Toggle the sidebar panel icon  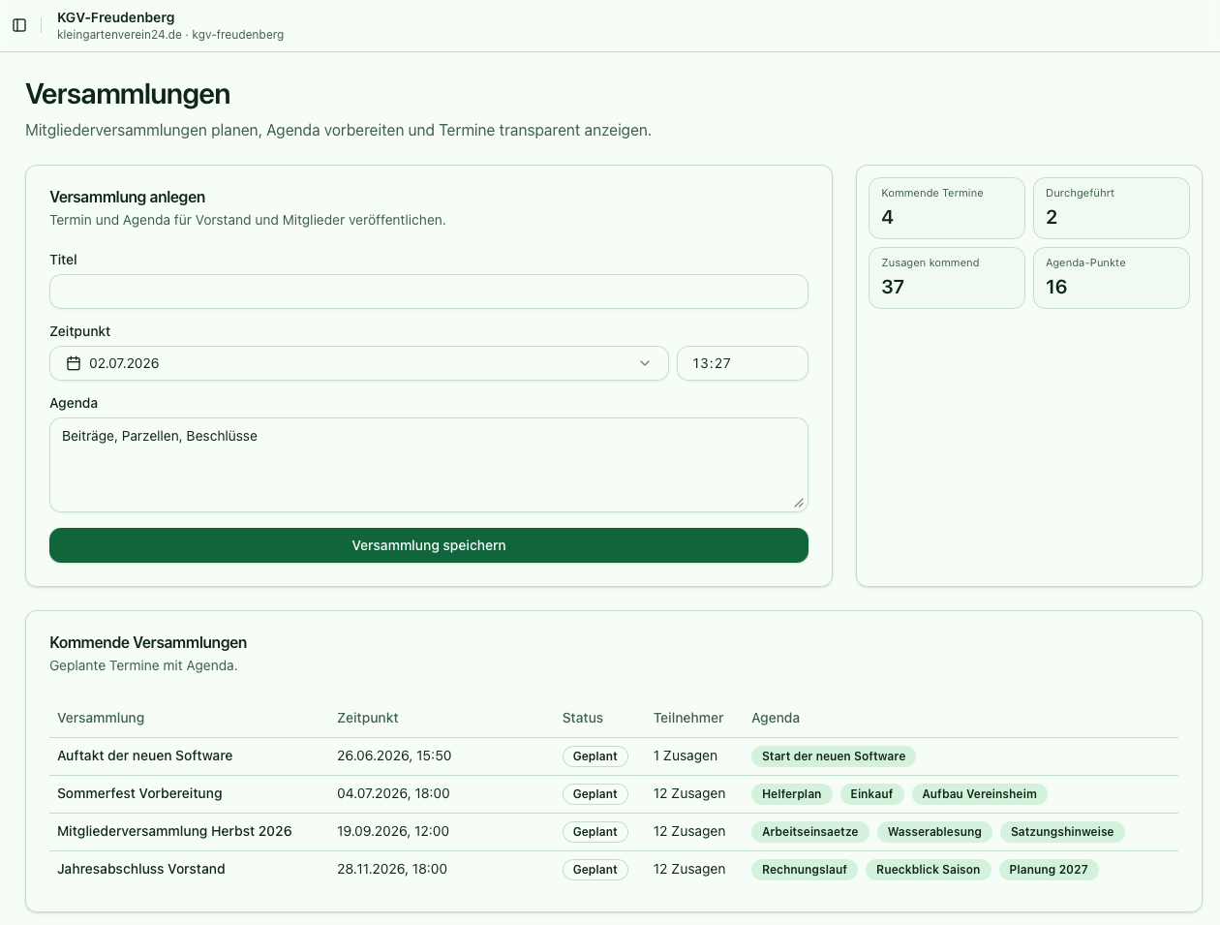(19, 25)
